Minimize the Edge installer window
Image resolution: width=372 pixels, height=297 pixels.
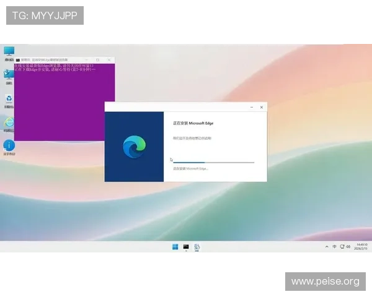click(252, 107)
